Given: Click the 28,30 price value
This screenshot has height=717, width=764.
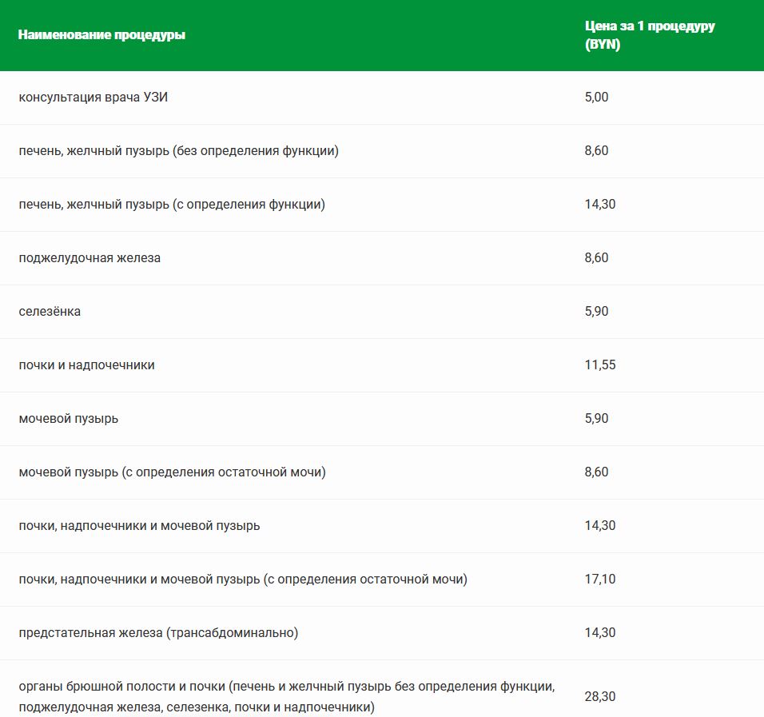Looking at the screenshot, I should point(599,697).
